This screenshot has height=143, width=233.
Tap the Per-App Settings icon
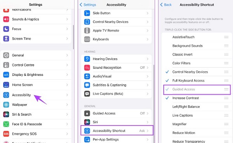click(x=87, y=140)
